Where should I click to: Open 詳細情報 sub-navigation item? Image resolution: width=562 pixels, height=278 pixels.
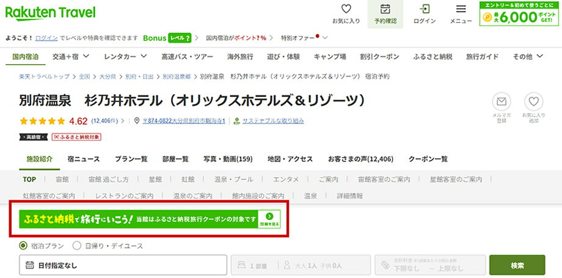[x=350, y=196]
